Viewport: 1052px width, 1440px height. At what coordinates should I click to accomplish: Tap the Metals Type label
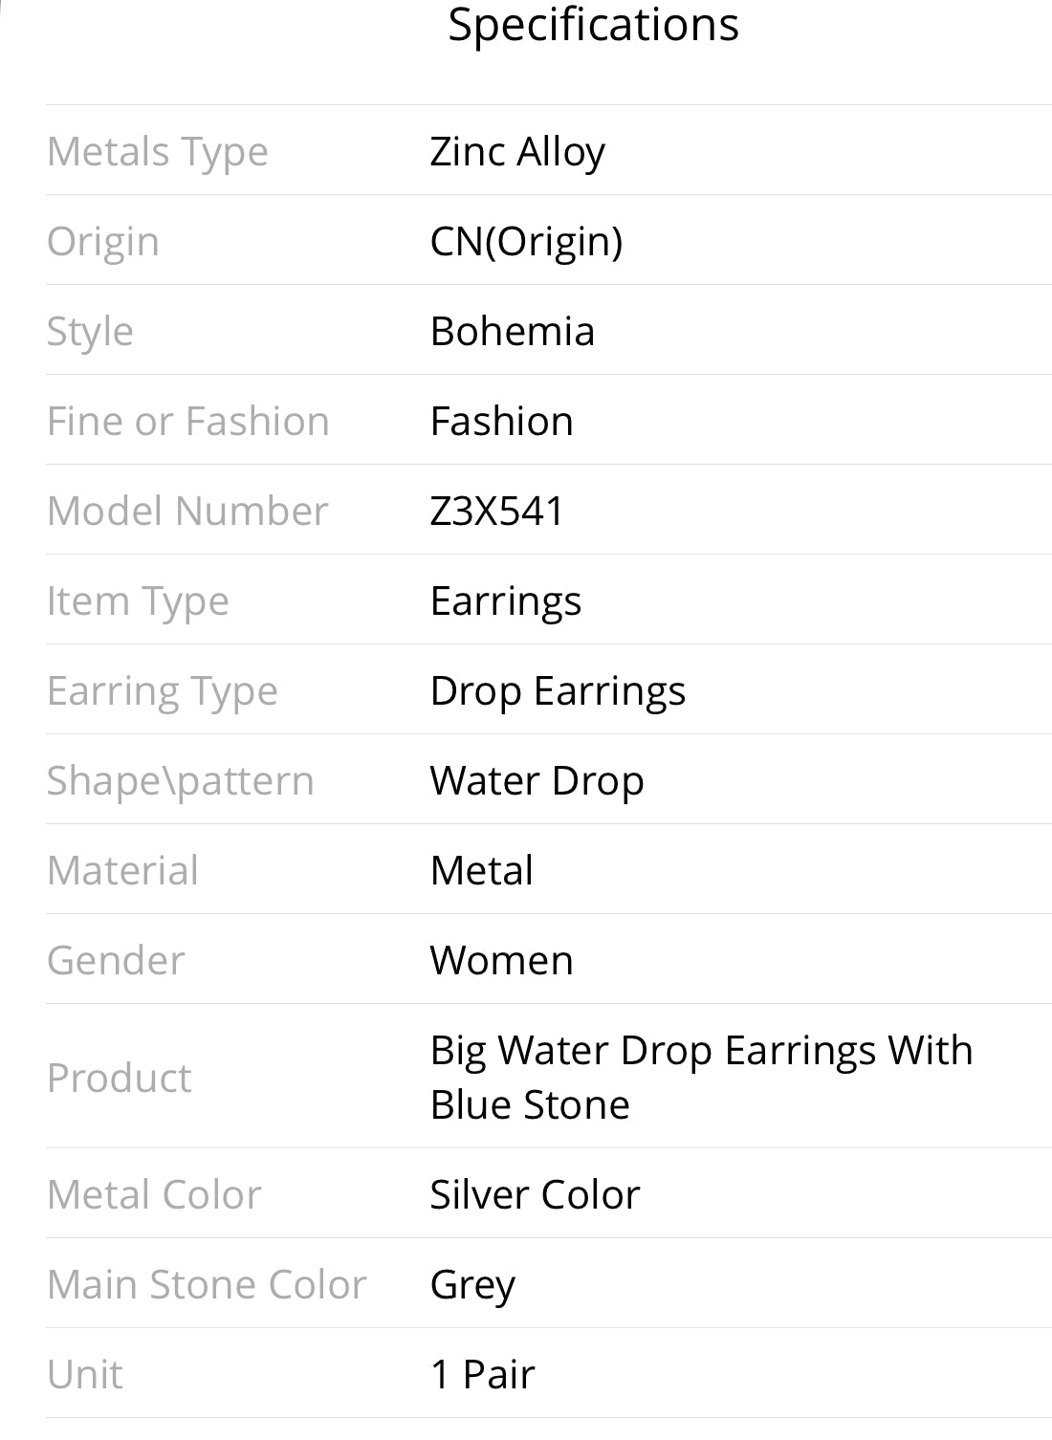click(x=158, y=152)
